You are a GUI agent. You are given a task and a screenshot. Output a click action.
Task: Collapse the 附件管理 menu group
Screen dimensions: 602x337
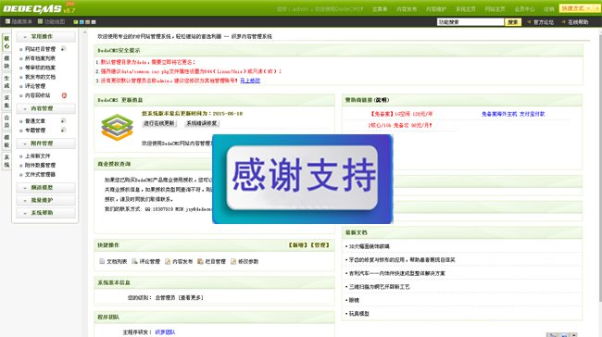[46, 144]
